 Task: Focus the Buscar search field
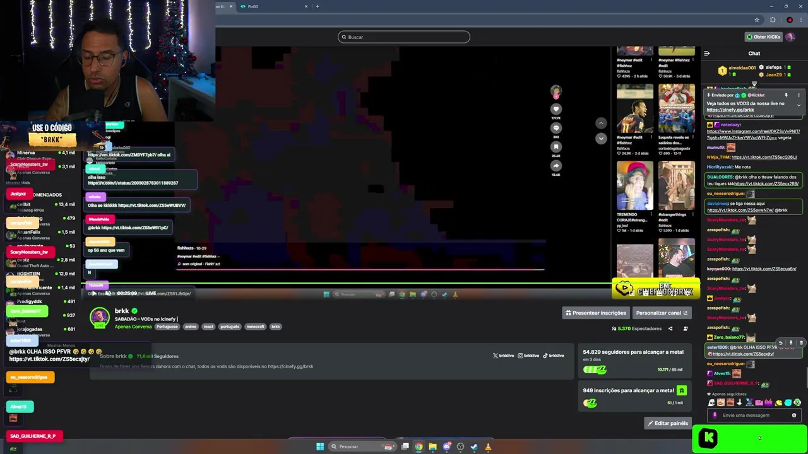404,37
